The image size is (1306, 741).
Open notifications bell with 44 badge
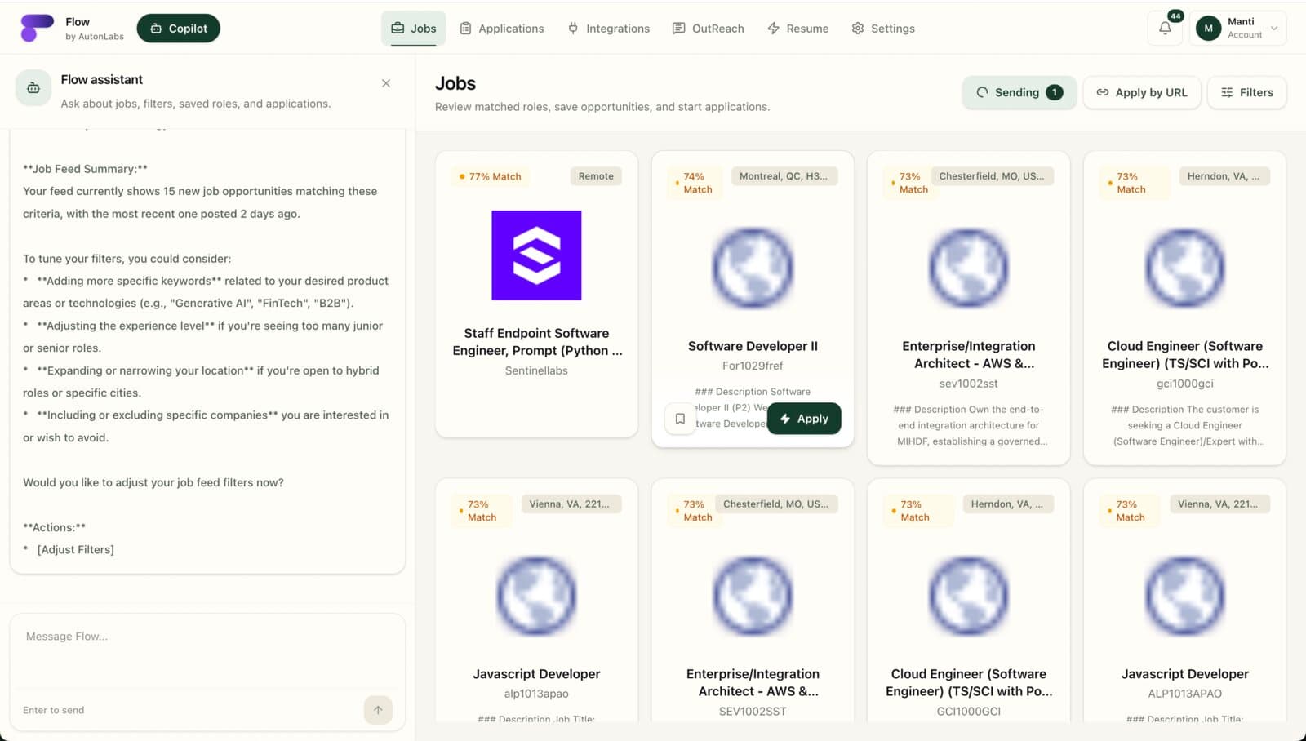point(1165,28)
